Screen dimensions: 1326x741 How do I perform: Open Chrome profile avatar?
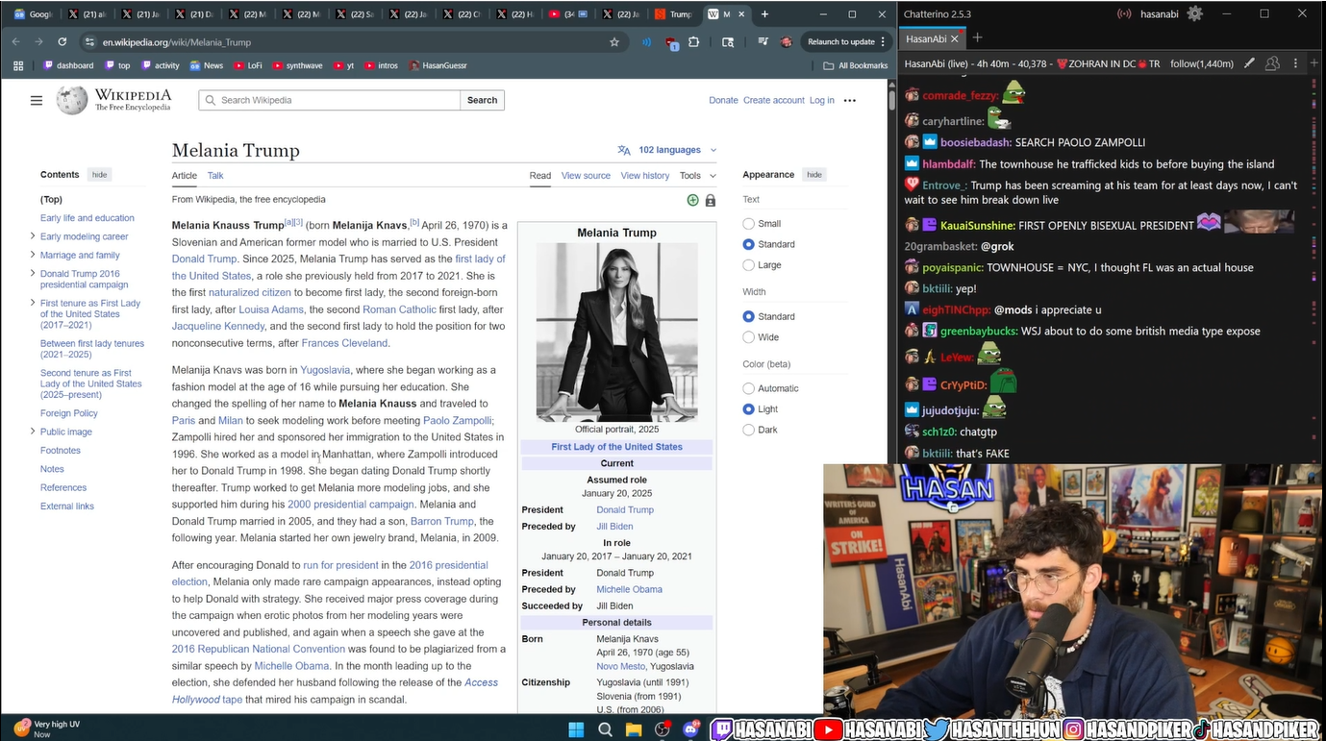[786, 42]
